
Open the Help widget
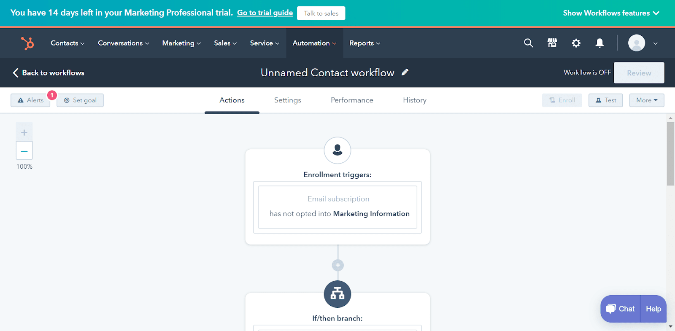click(653, 309)
